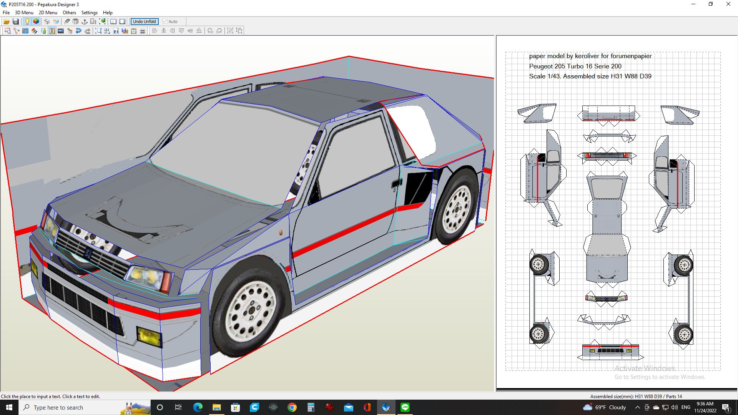Screen dimensions: 738x415
Task: Open the 3D Menu
Action: pos(24,12)
